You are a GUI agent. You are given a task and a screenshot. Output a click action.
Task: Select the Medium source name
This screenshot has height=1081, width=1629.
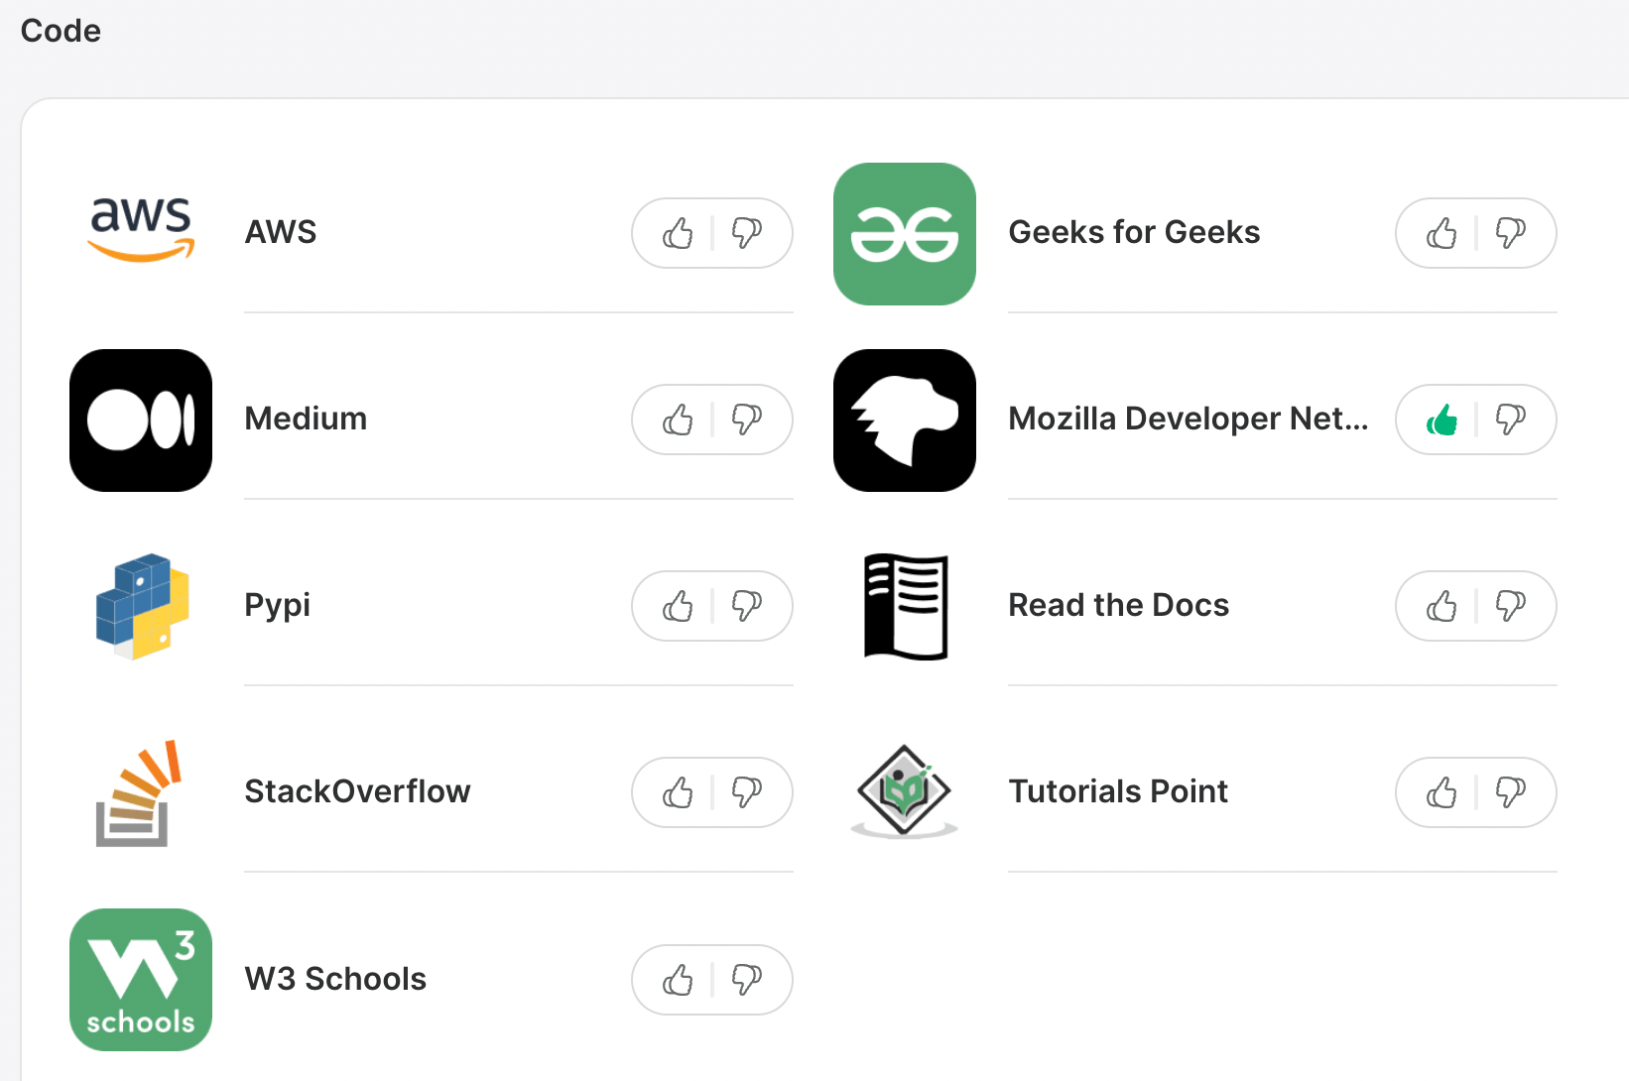click(x=306, y=419)
